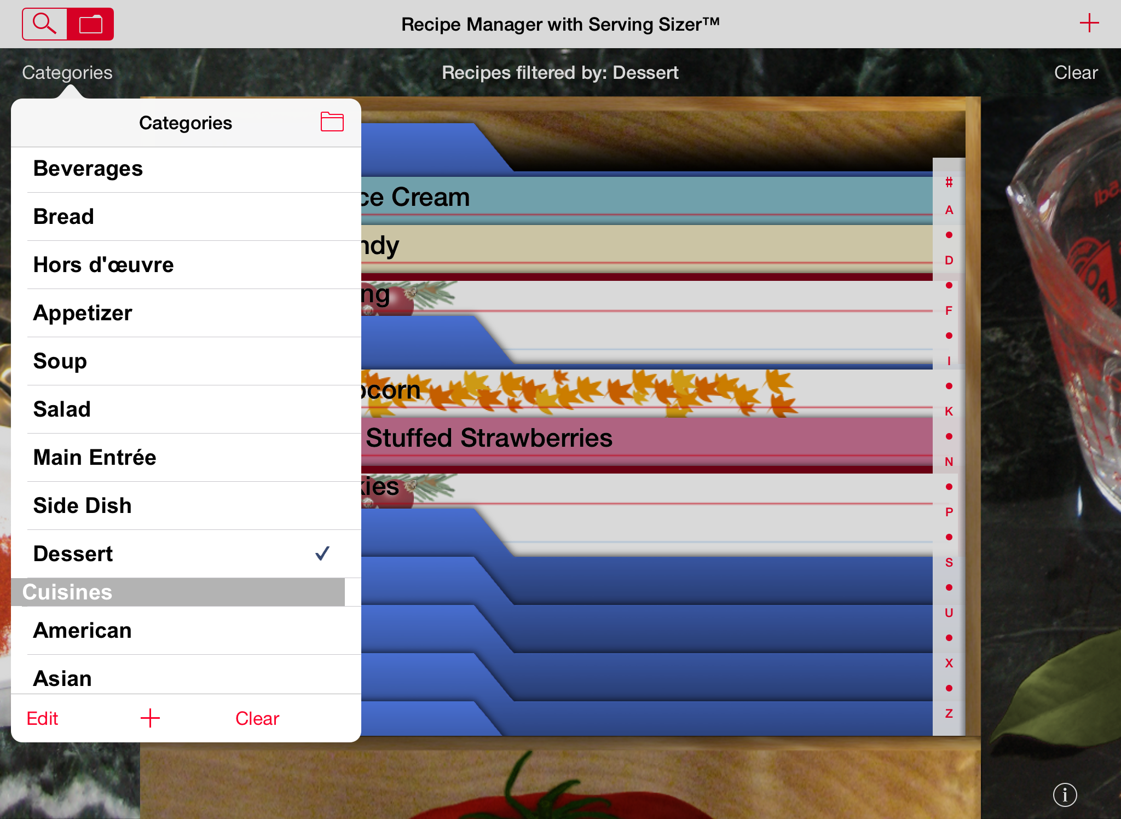Uncheck the Dessert category checkmark
1121x819 pixels.
tap(322, 553)
